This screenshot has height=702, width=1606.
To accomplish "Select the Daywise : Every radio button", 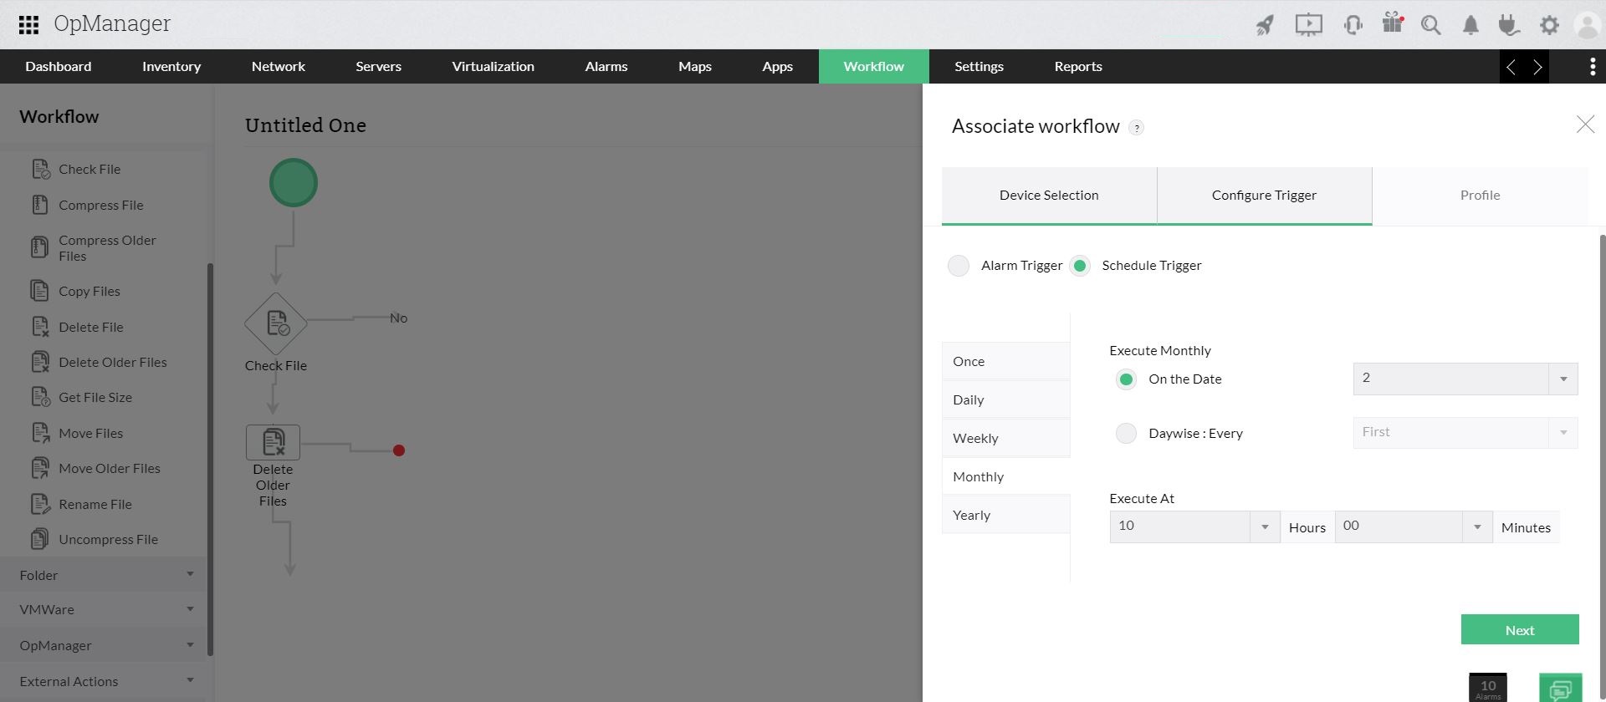I will (1127, 433).
